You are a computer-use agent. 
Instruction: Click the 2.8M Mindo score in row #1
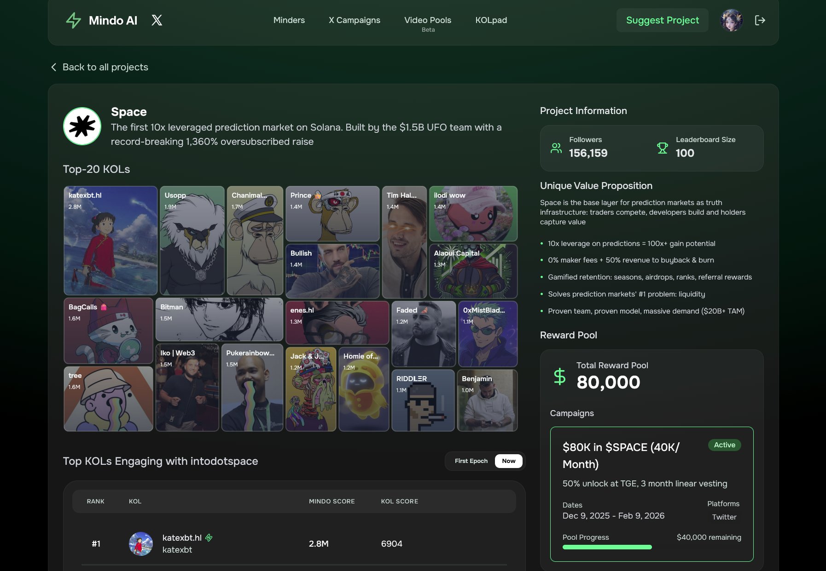coord(319,544)
